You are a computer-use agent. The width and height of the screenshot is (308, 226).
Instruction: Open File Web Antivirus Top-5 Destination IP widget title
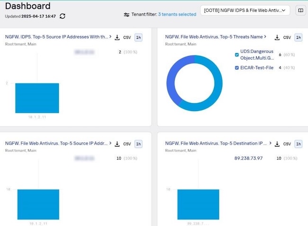point(216,144)
